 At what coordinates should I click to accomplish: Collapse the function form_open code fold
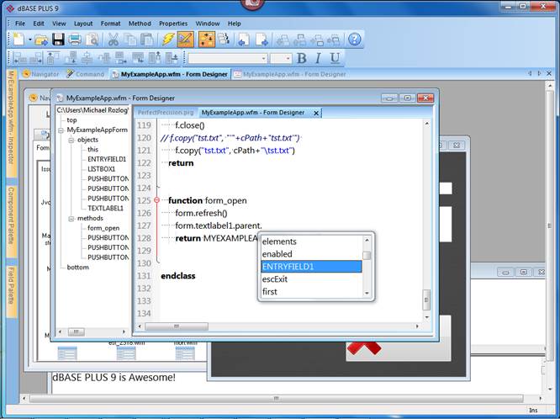coord(157,200)
